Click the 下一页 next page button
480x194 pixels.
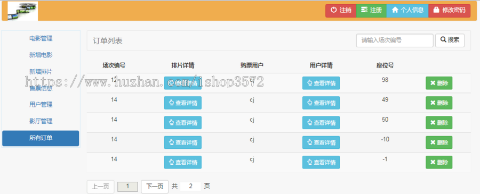155,187
